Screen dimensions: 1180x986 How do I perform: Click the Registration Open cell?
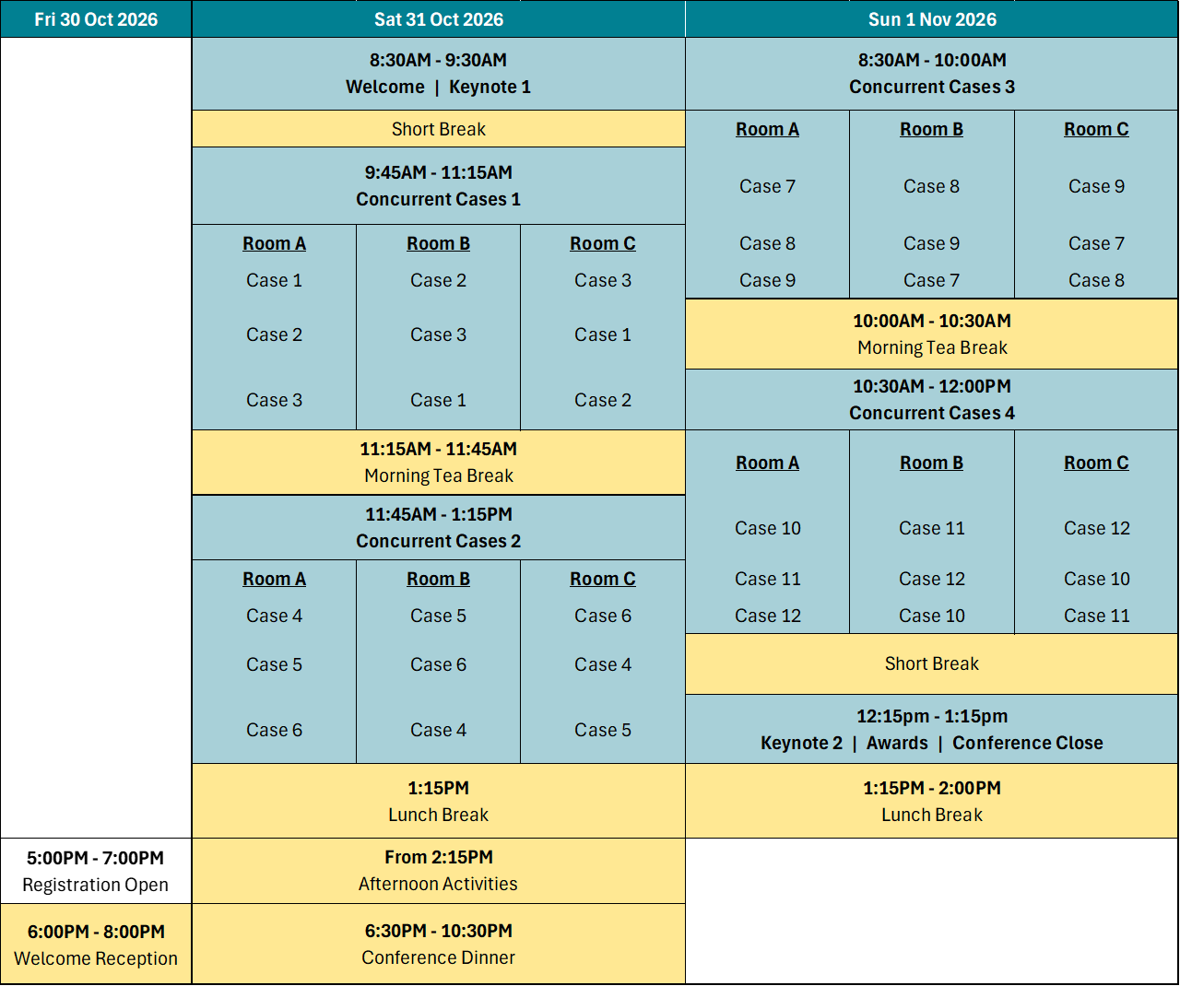click(x=96, y=871)
